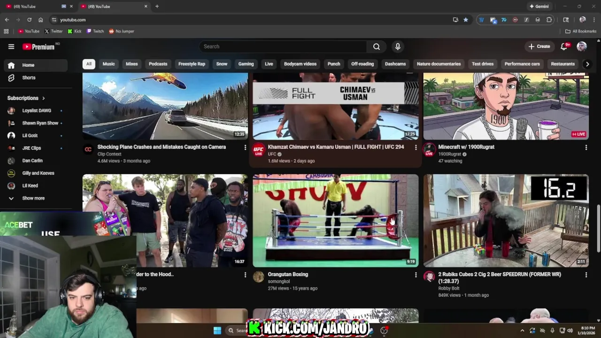601x338 pixels.
Task: Open Rubiks Cubes speedrun thumbnail
Action: [506, 221]
